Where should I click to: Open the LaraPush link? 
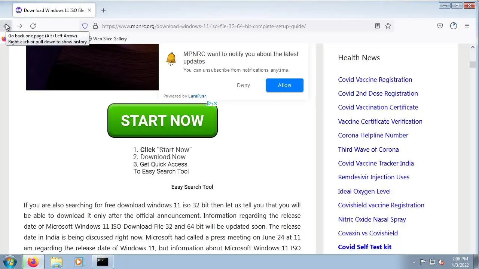point(197,96)
